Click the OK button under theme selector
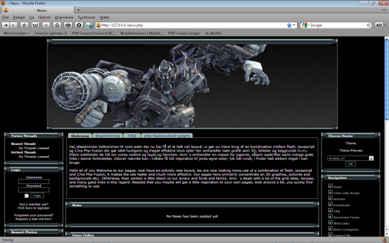This screenshot has width=389, height=243. pyautogui.click(x=351, y=164)
